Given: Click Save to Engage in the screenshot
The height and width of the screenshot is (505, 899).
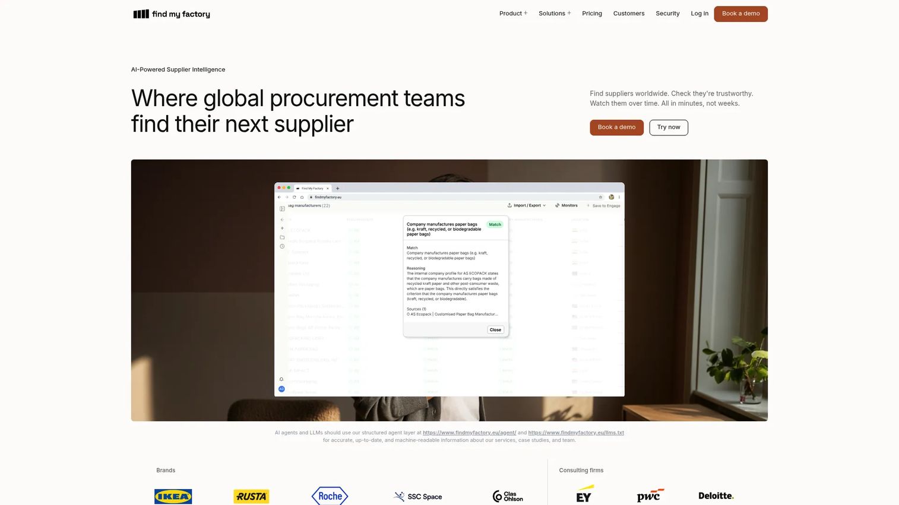Looking at the screenshot, I should pos(603,206).
